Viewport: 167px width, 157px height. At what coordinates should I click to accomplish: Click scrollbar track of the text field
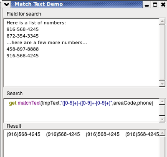162,52
